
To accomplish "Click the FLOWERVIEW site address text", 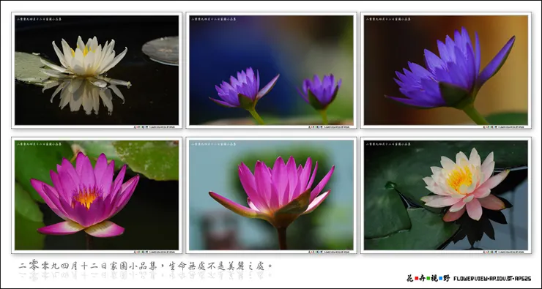I will (492, 278).
